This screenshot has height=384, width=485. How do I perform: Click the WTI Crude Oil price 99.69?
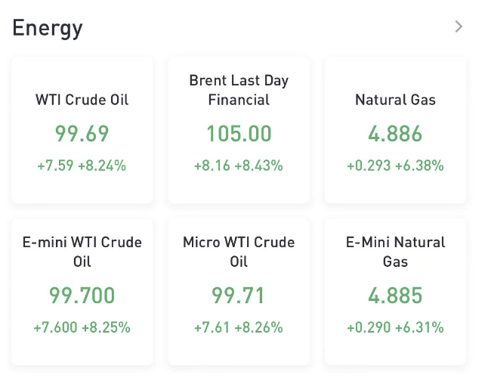pos(82,134)
